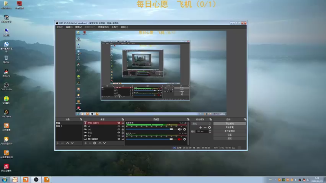Mute desktop audio speaker icon
The image size is (326, 183).
tap(179, 129)
